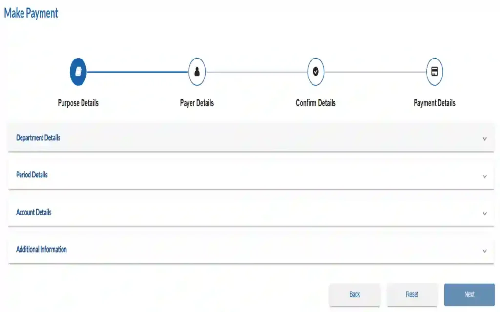Expand Period Details using its chevron arrow
Viewport: 500px width, 312px height.
(484, 176)
